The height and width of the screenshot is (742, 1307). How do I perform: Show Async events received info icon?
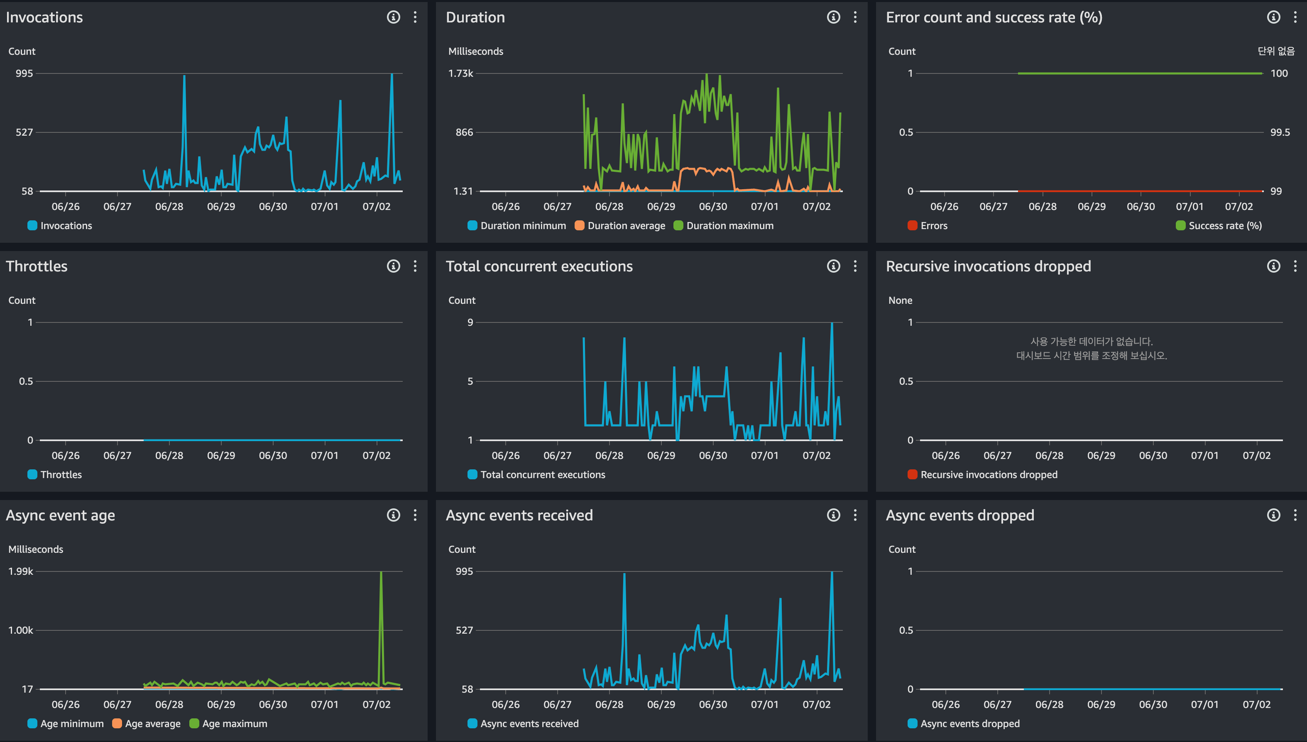click(833, 515)
